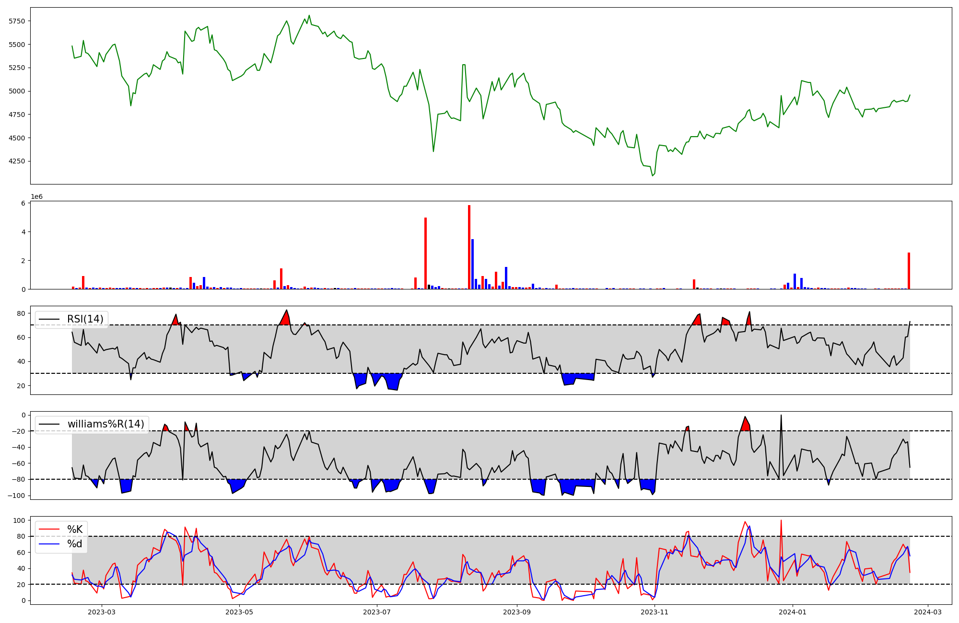Click the 100 tick on the stochastic axis
The image size is (959, 623).
point(19,520)
